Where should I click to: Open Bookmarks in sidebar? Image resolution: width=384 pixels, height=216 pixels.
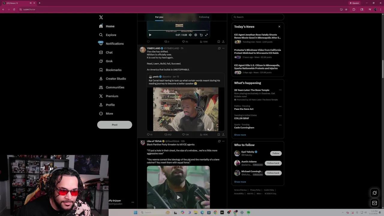[x=110, y=70]
